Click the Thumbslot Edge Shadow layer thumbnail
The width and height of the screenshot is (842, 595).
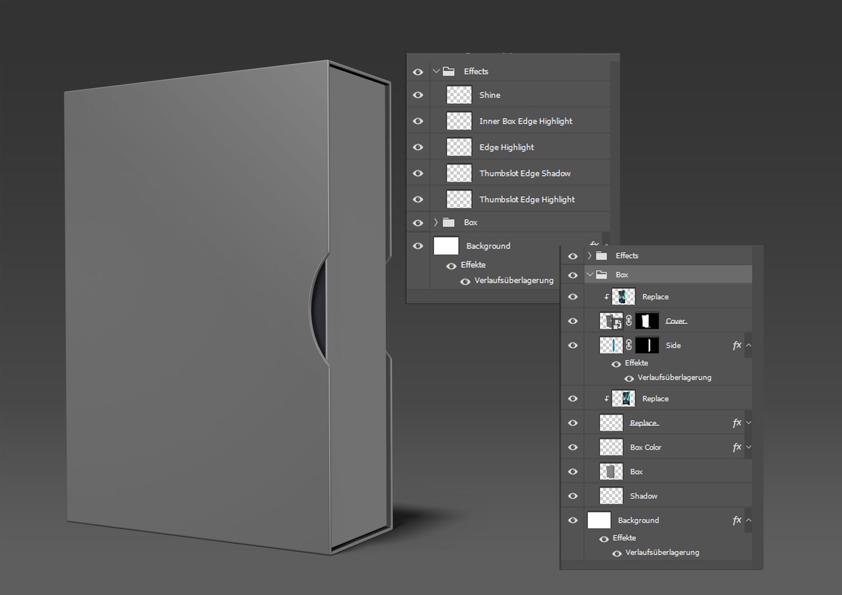pyautogui.click(x=459, y=173)
